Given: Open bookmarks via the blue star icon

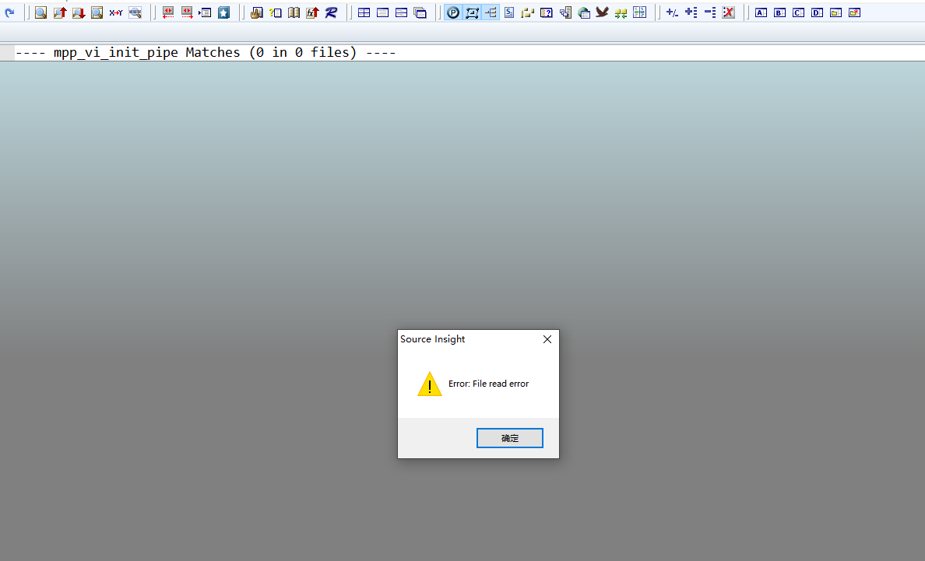Looking at the screenshot, I should [223, 12].
